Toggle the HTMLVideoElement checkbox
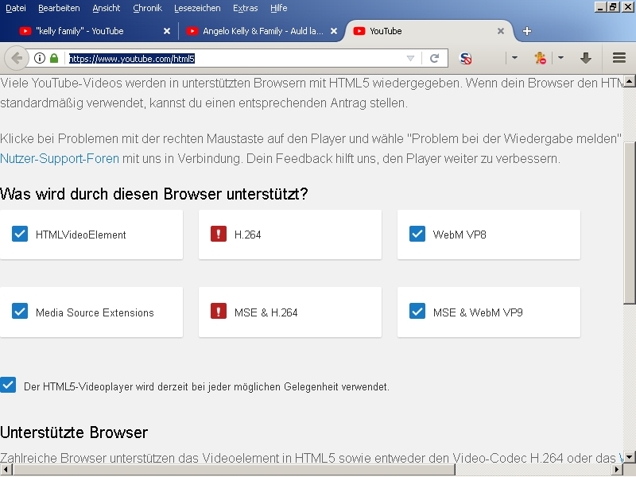The width and height of the screenshot is (636, 477). (20, 234)
